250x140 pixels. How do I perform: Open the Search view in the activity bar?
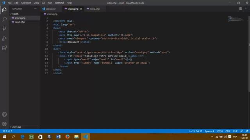(4, 19)
